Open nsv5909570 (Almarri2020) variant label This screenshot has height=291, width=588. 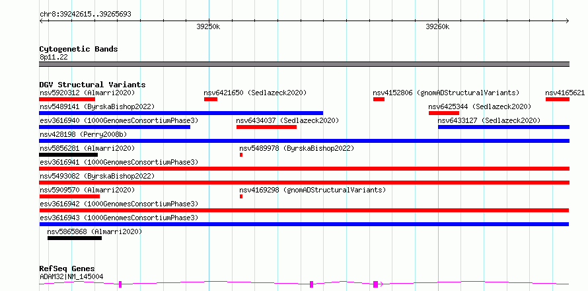point(87,190)
